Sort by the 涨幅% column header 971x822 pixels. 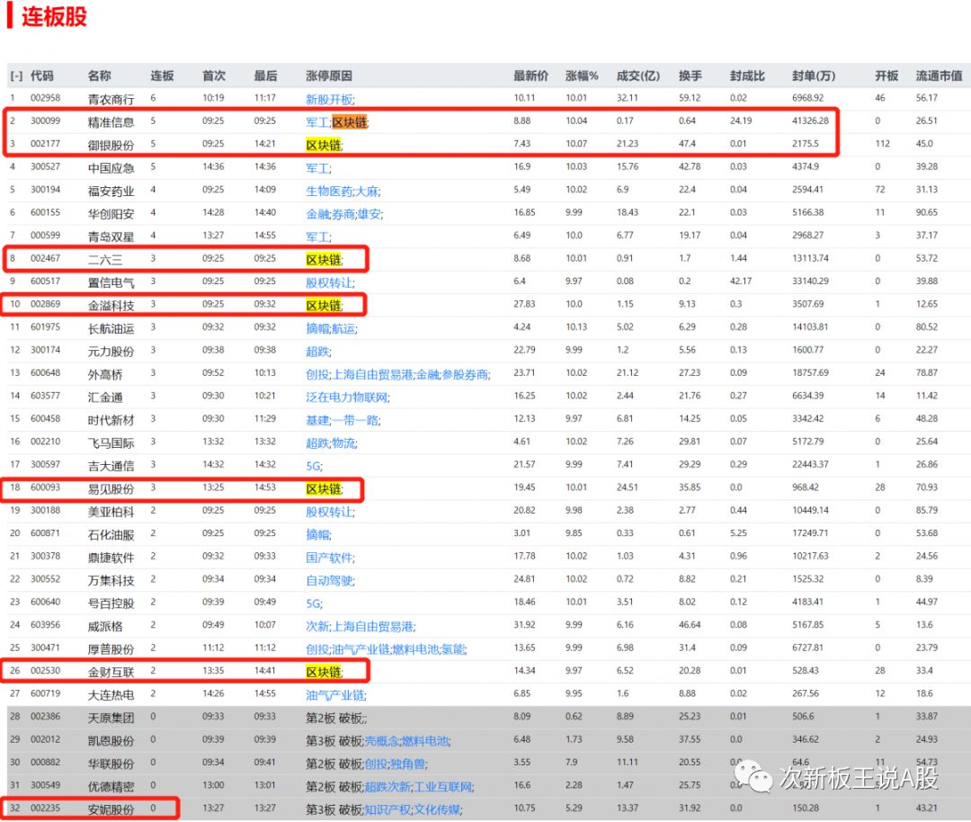point(582,76)
